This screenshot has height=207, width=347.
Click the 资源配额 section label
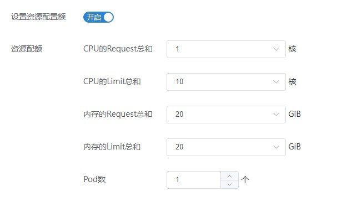click(27, 49)
